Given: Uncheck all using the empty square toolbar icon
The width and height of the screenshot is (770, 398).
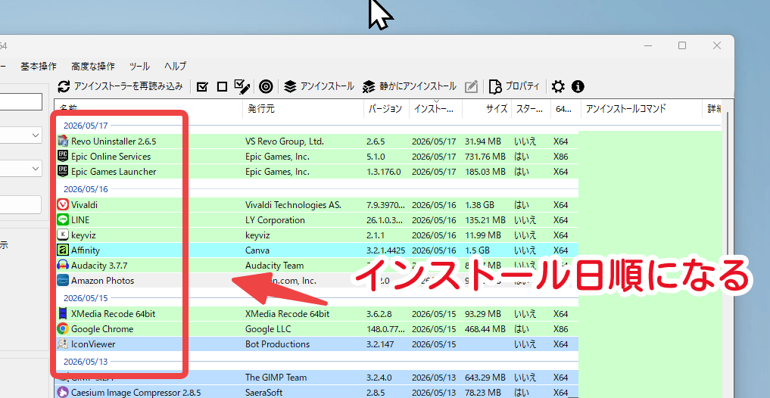Looking at the screenshot, I should (222, 87).
